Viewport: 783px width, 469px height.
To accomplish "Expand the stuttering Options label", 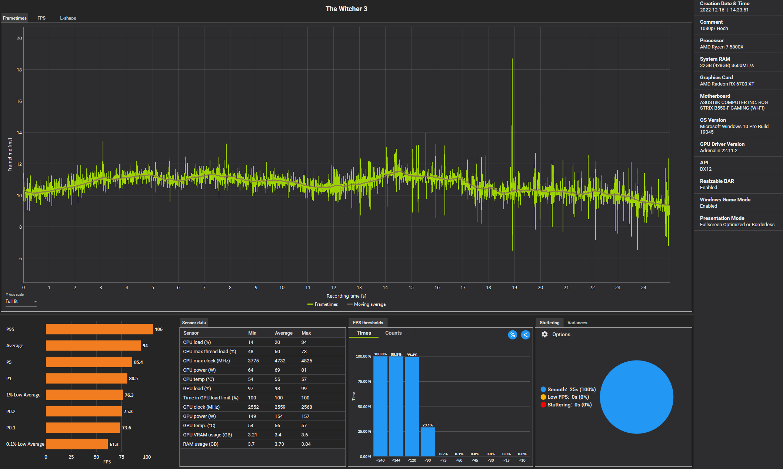I will pyautogui.click(x=561, y=334).
